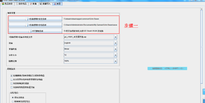Open the localization file dropdown gd_v1001 zip
Screen dimensions: 205x103
point(90,37)
